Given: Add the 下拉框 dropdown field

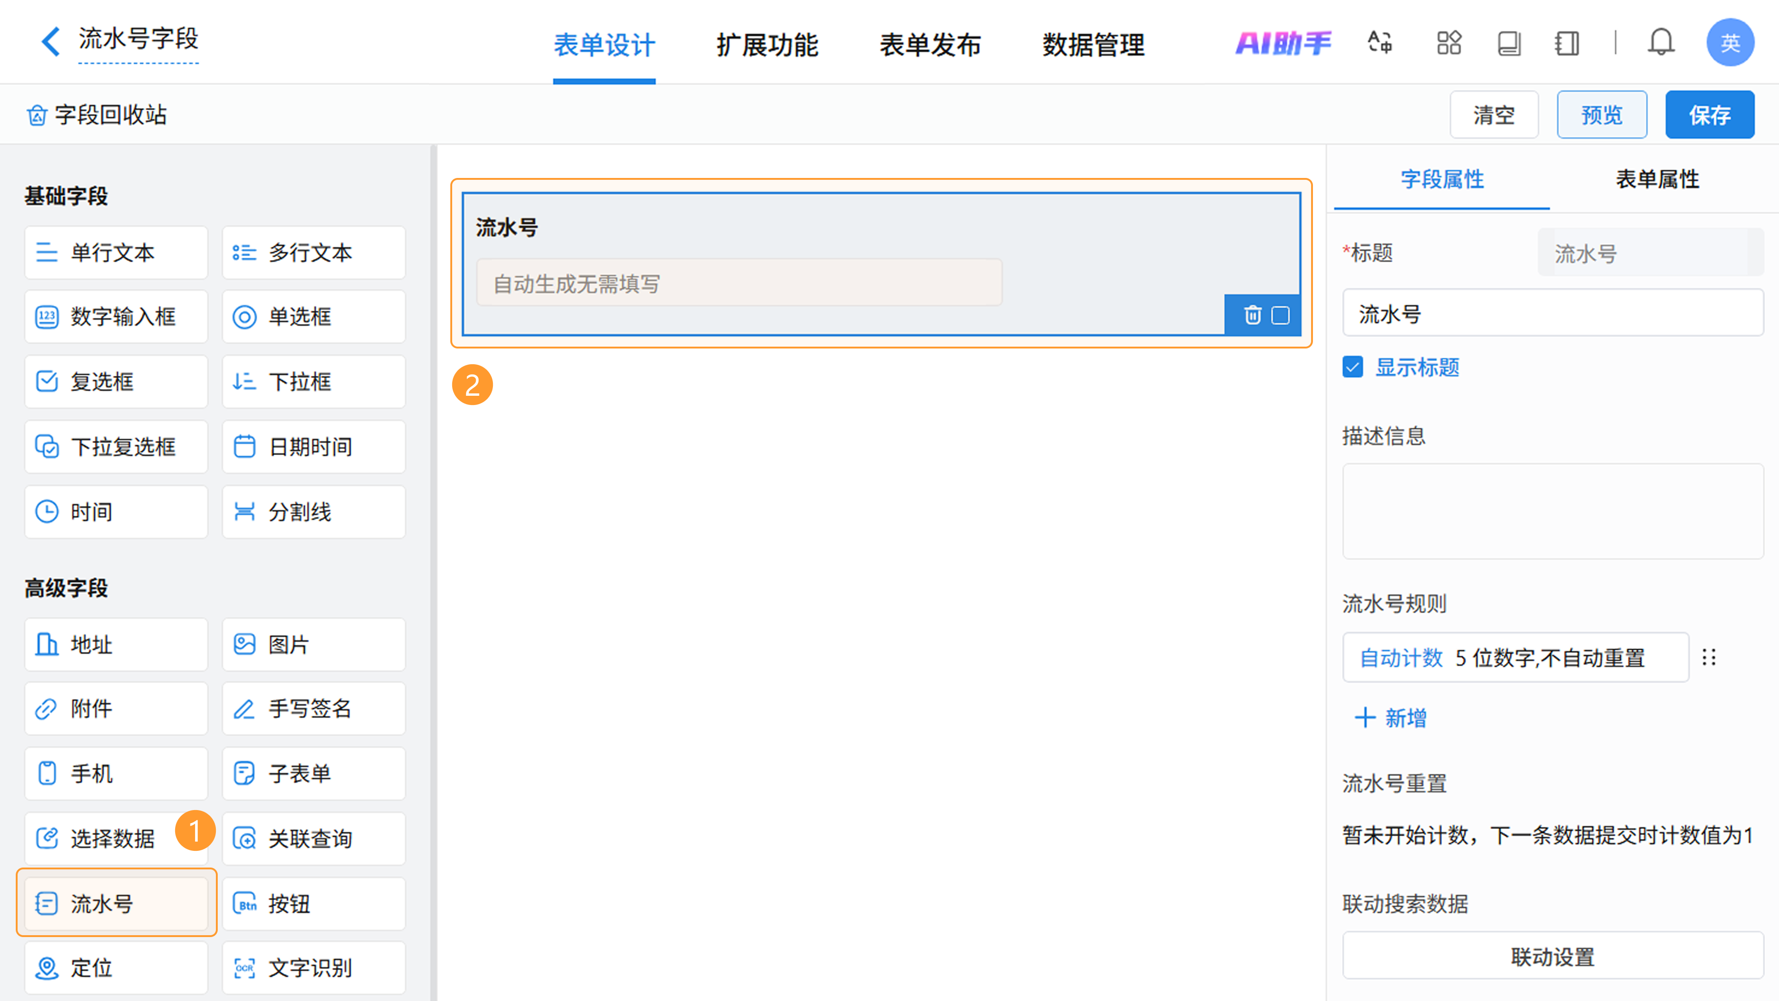Looking at the screenshot, I should pyautogui.click(x=314, y=381).
